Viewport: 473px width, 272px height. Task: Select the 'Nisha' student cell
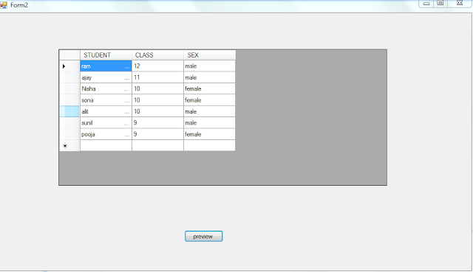(106, 88)
